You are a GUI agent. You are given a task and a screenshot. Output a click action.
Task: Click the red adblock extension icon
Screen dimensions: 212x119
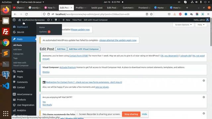tap(180, 14)
